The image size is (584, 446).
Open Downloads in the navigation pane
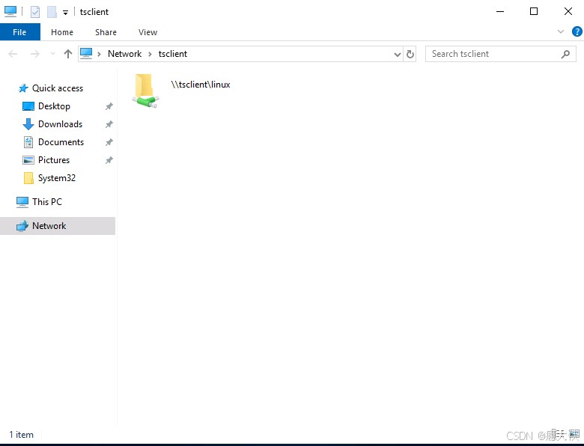tap(61, 124)
